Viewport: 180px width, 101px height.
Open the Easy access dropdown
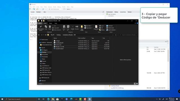[88, 28]
